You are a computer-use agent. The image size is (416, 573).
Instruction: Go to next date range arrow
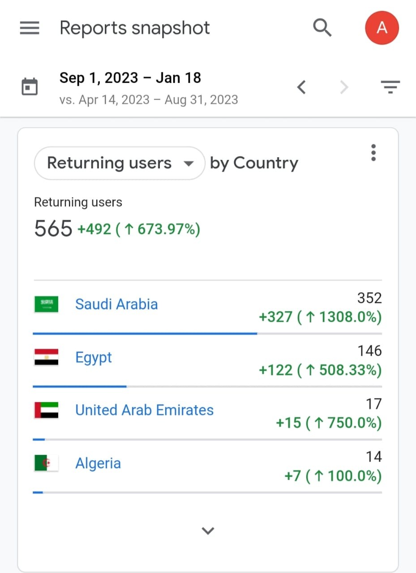(344, 87)
